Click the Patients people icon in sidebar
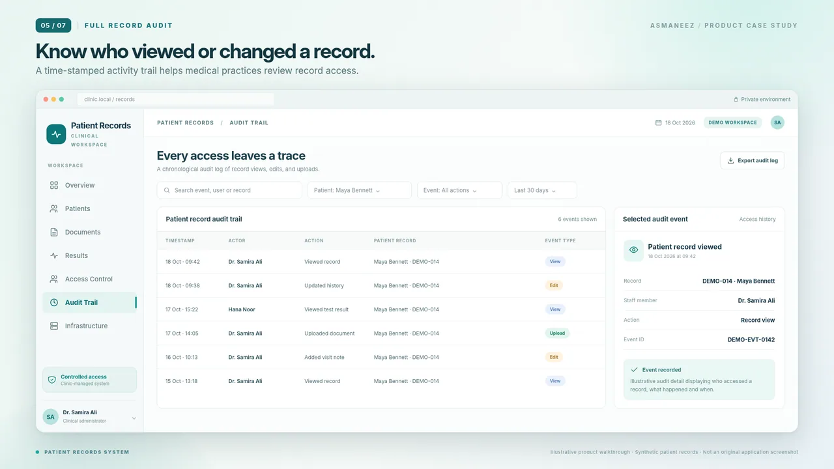The height and width of the screenshot is (469, 834). 54,208
